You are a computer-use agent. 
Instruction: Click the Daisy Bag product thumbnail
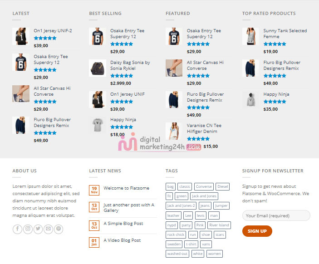[x=98, y=68]
